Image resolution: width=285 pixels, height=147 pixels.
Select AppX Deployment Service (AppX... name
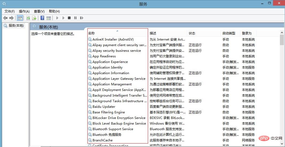[x=120, y=90]
